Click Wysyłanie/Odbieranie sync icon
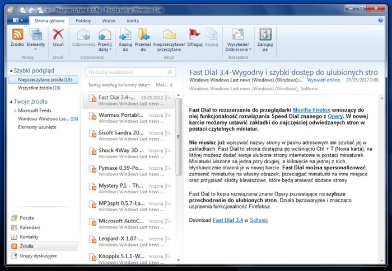Image resolution: width=392 pixels, height=271 pixels. click(x=238, y=34)
